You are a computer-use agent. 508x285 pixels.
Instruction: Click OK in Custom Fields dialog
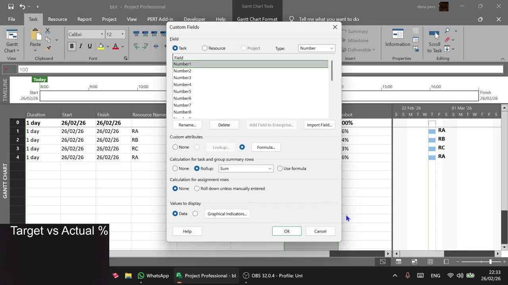tap(287, 231)
